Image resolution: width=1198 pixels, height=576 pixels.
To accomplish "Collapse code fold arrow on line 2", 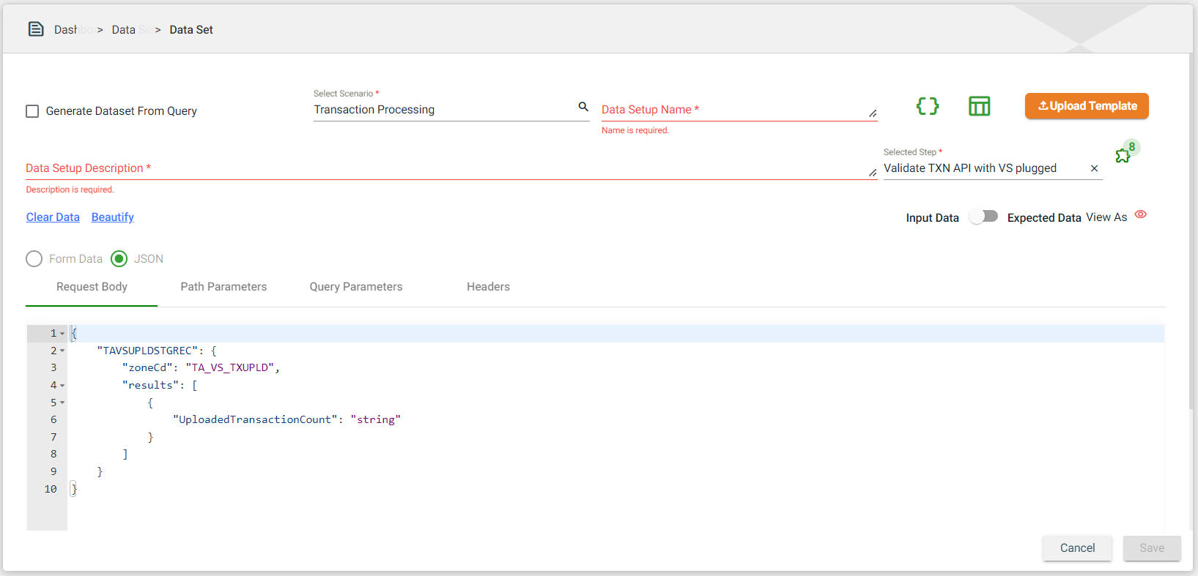I will point(62,351).
